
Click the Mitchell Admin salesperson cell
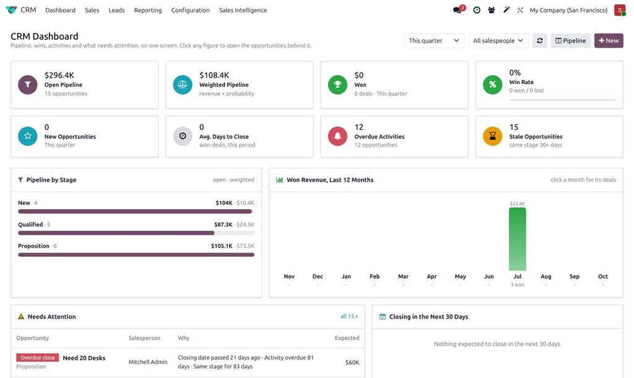(148, 363)
